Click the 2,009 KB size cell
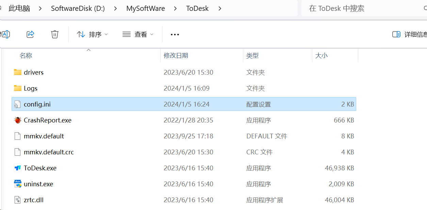 (342, 184)
